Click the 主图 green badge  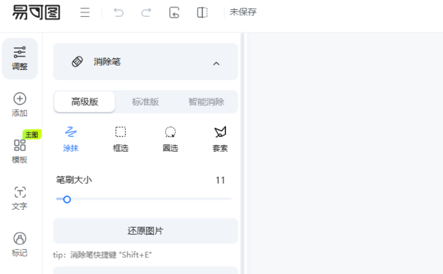(32, 135)
